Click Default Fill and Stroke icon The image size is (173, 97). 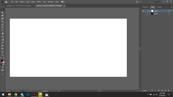click(1, 58)
